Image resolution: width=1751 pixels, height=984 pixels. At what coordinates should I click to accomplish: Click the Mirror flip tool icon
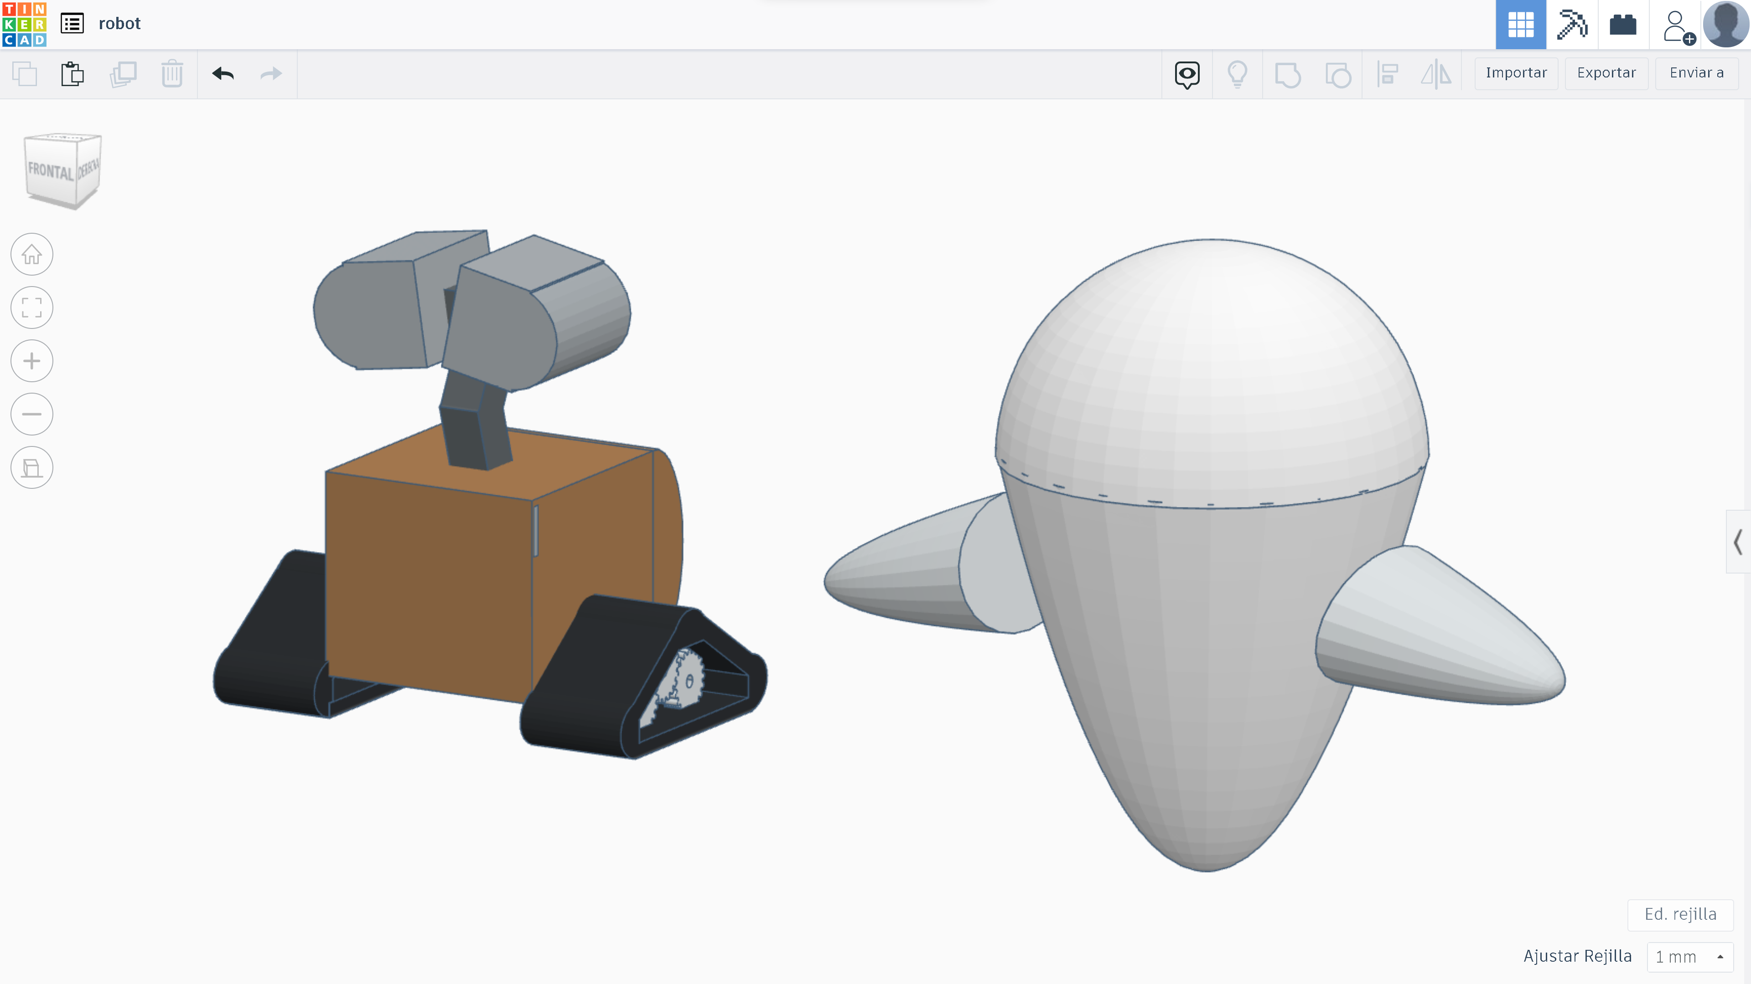coord(1435,75)
